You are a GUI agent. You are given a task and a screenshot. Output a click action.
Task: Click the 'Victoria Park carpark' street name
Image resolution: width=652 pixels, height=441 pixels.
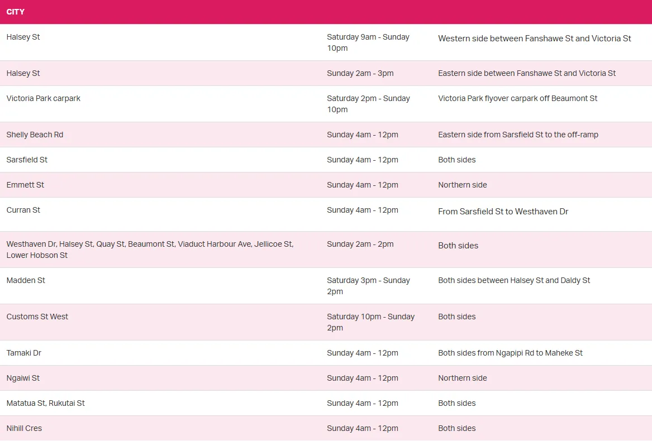coord(43,98)
